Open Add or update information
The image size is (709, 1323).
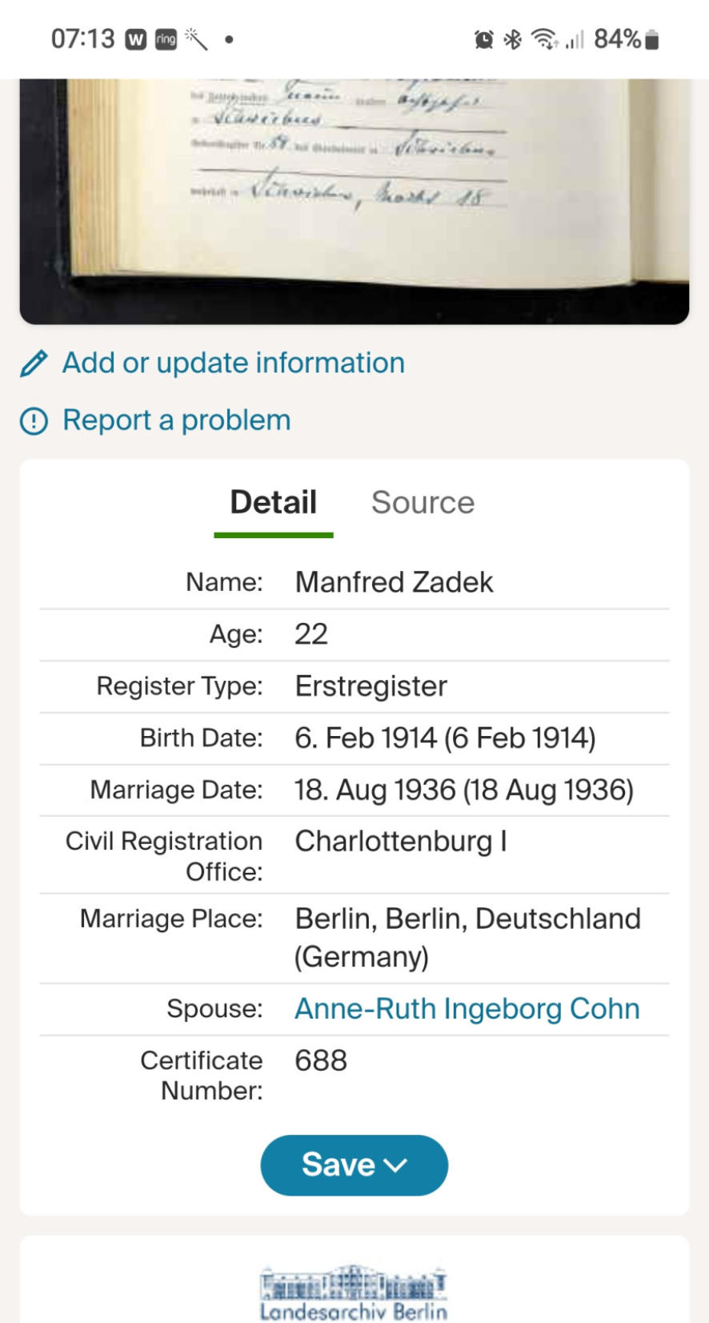[x=234, y=364]
